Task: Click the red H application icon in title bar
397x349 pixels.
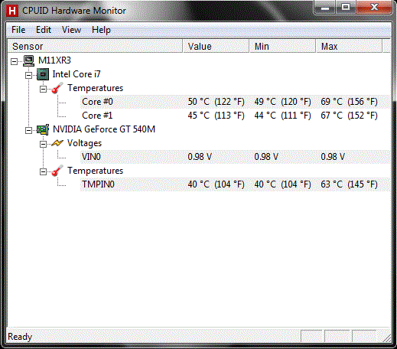Action: tap(11, 11)
